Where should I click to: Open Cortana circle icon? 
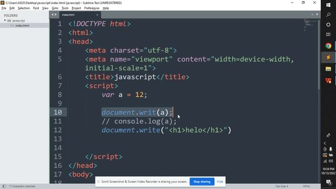click(x=328, y=25)
